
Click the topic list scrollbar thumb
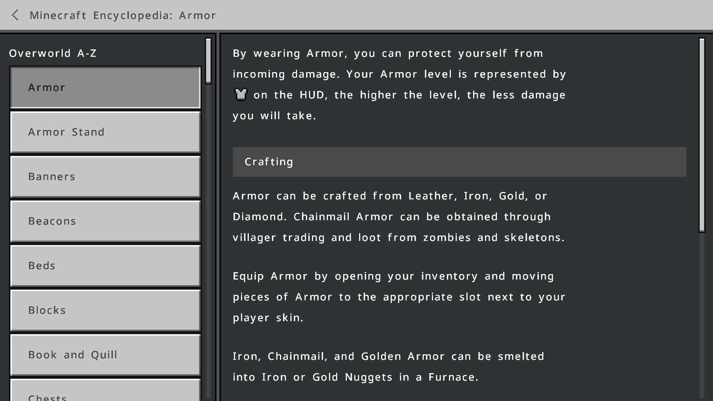208,61
